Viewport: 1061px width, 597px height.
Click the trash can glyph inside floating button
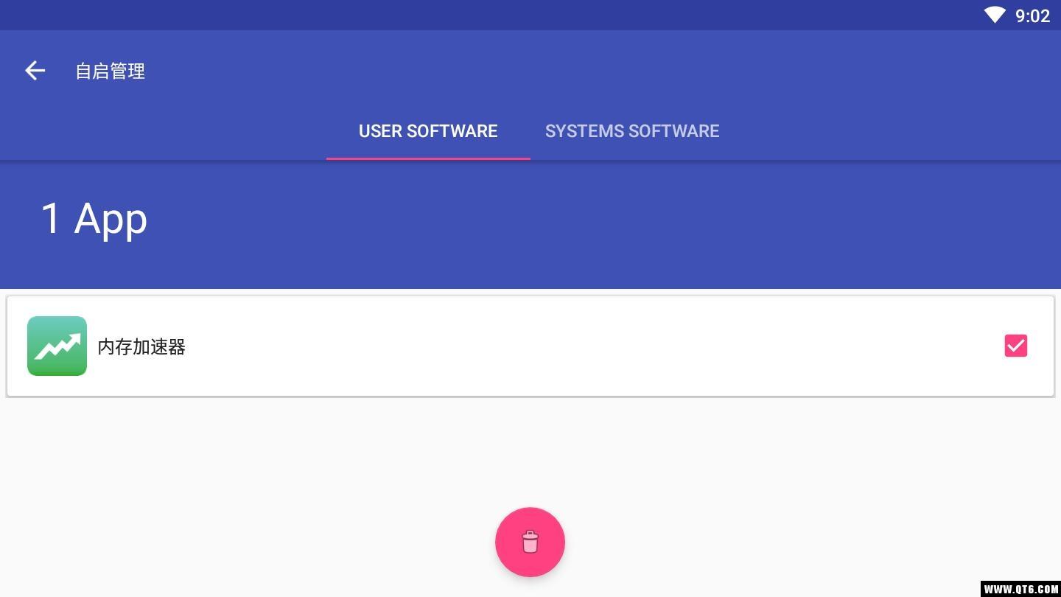(530, 542)
